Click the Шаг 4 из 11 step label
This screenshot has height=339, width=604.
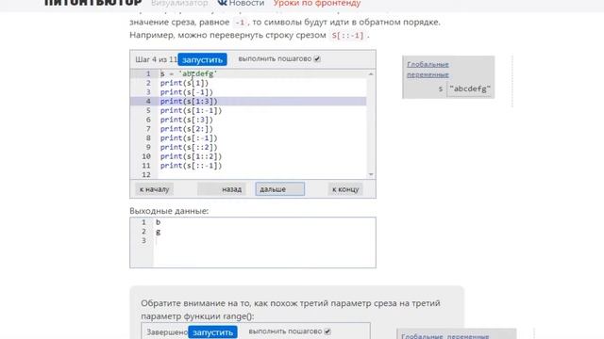[156, 59]
